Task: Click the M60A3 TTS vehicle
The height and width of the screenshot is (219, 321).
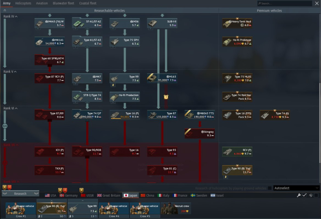Action: point(198,115)
